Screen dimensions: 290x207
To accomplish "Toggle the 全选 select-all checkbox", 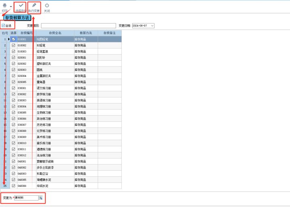I will tap(3, 25).
